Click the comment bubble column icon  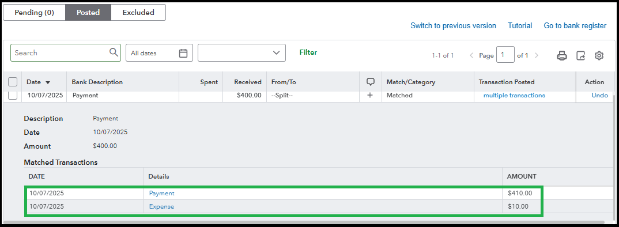(370, 82)
